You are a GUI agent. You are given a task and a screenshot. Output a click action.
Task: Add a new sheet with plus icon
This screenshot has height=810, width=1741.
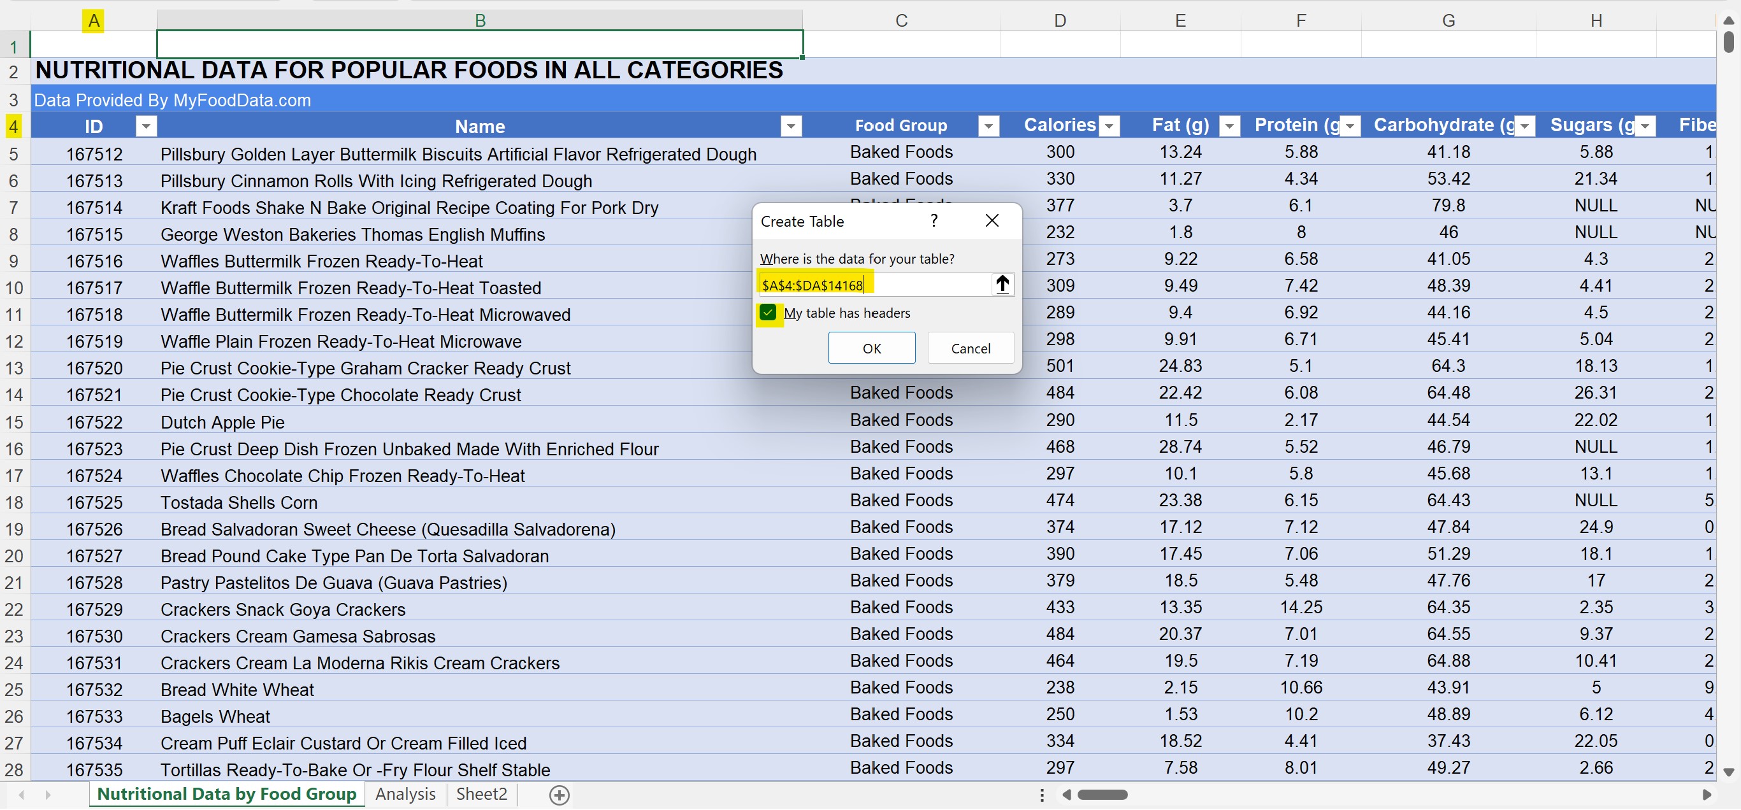[559, 796]
